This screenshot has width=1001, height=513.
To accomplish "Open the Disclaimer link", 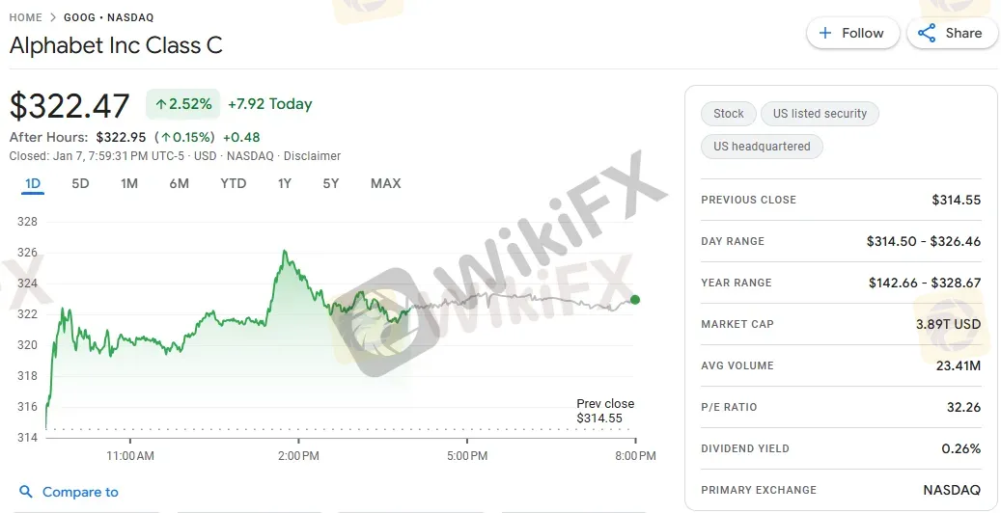I will click(x=312, y=156).
